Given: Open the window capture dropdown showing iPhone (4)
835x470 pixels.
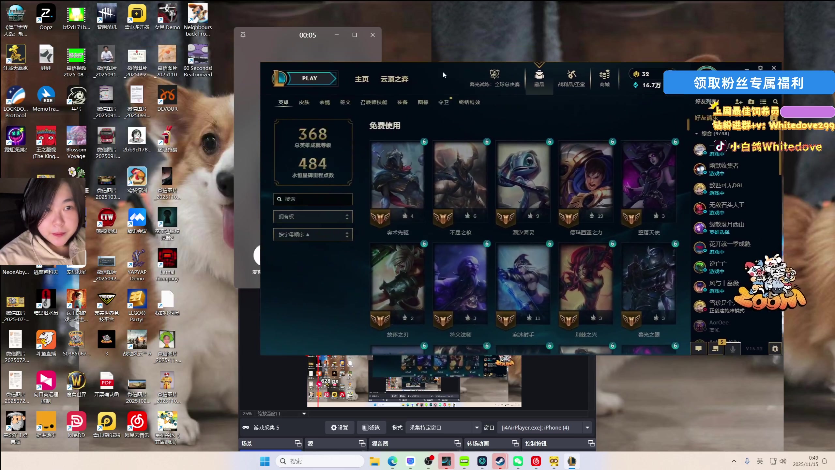Looking at the screenshot, I should [587, 427].
